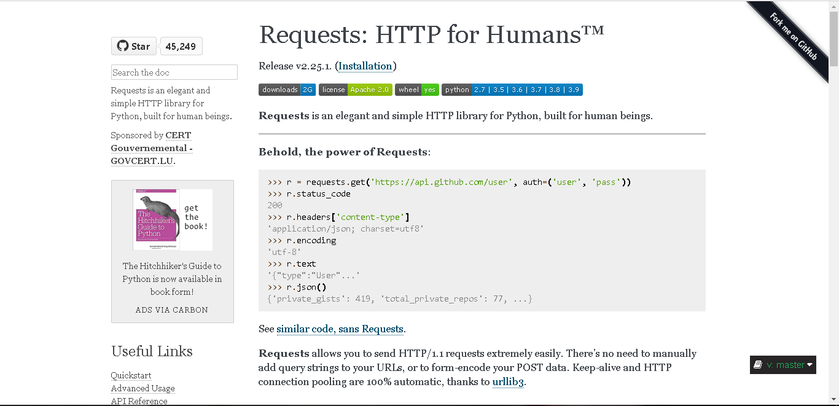Open the urllib3 link
839x406 pixels.
[508, 382]
